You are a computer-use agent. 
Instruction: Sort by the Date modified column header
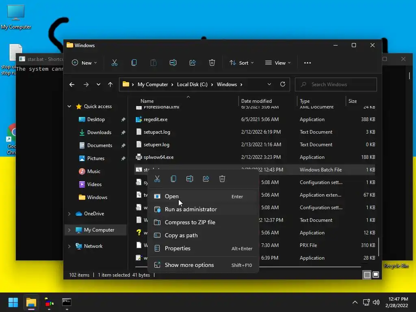pos(256,101)
